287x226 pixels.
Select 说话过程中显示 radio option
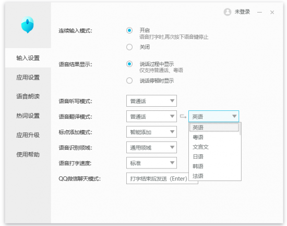pyautogui.click(x=129, y=64)
